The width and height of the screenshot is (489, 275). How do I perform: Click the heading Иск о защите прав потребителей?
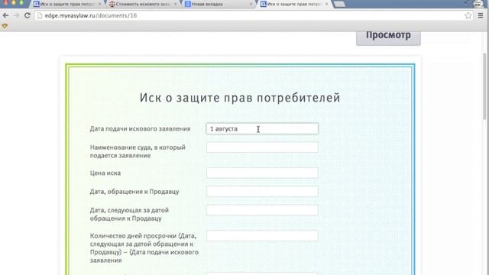pyautogui.click(x=240, y=98)
